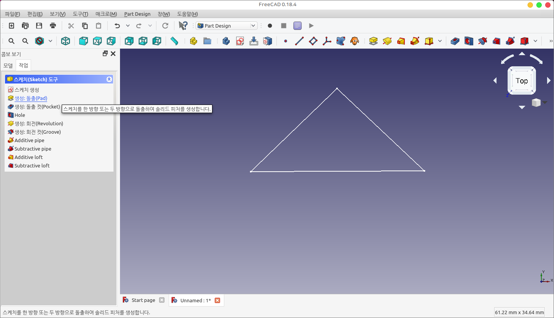Select the datum line tool
Image resolution: width=554 pixels, height=318 pixels.
coord(299,41)
